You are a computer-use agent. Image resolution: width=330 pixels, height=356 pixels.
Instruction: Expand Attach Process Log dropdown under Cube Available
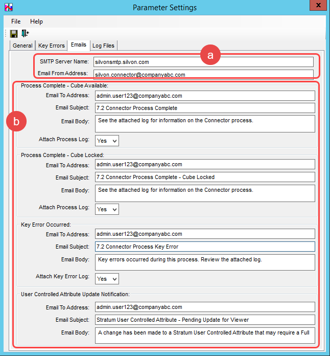coord(107,140)
